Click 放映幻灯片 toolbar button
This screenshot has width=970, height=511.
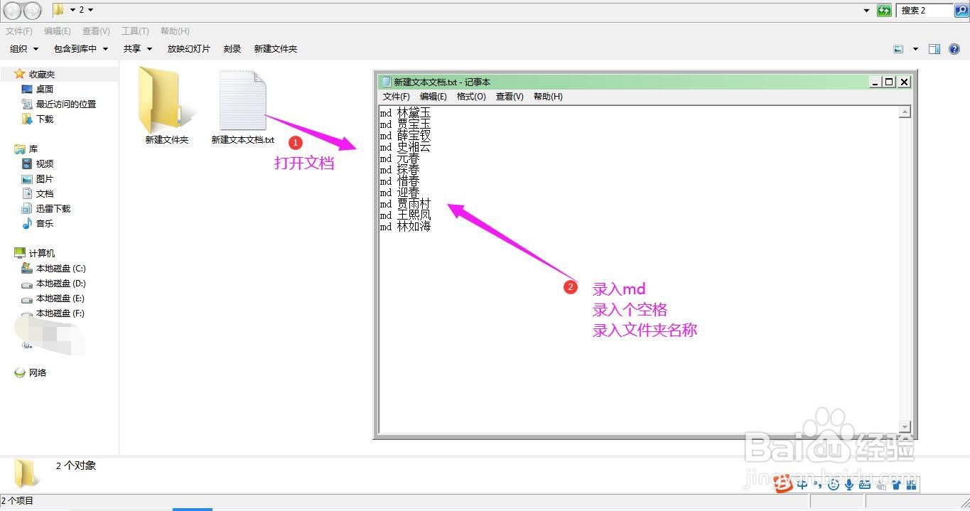[x=188, y=49]
